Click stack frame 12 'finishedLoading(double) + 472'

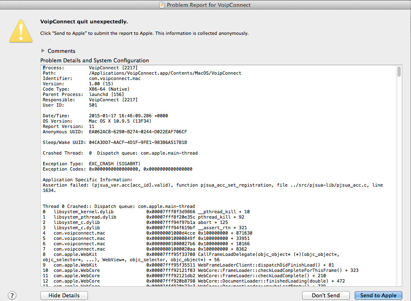point(194,281)
